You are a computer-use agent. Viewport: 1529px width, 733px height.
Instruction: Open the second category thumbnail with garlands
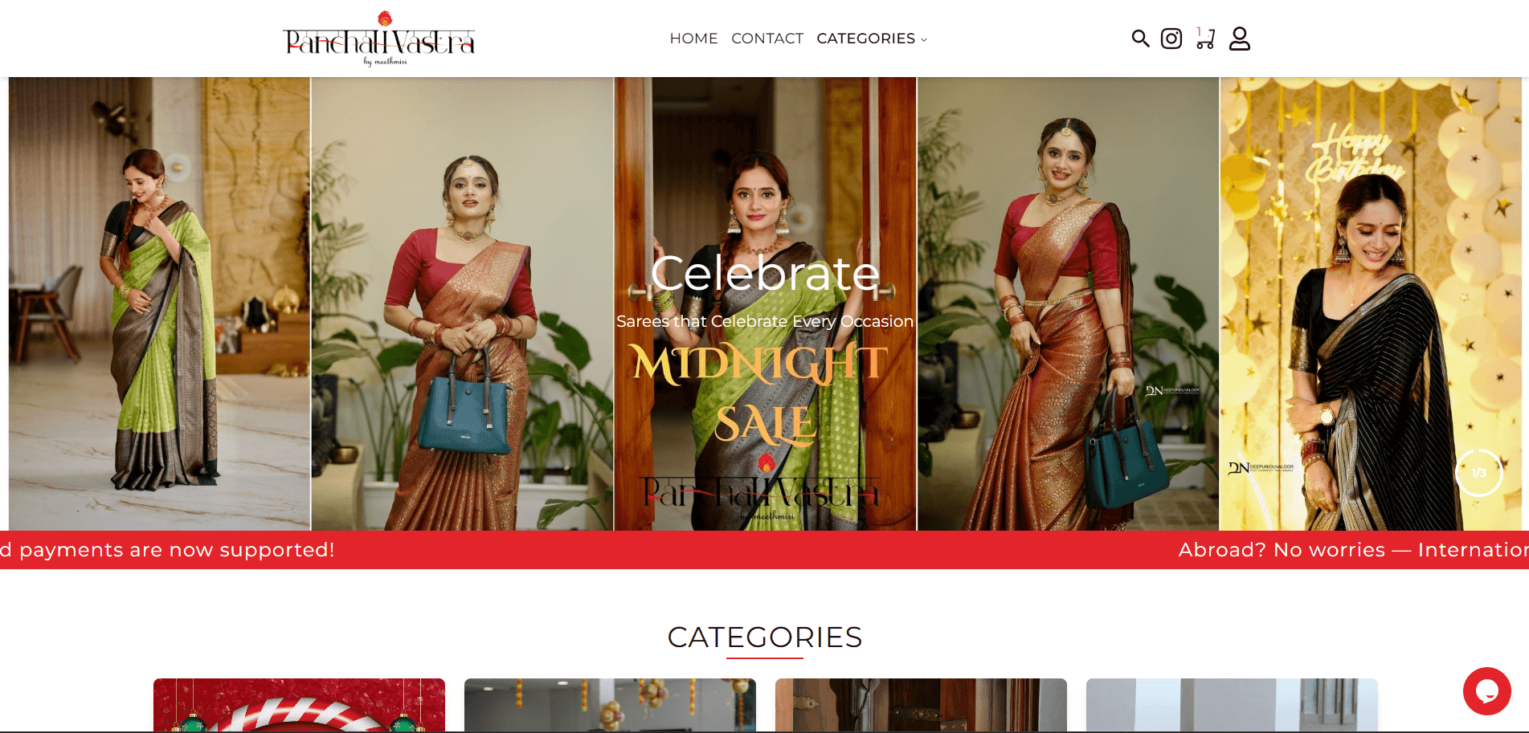point(610,705)
